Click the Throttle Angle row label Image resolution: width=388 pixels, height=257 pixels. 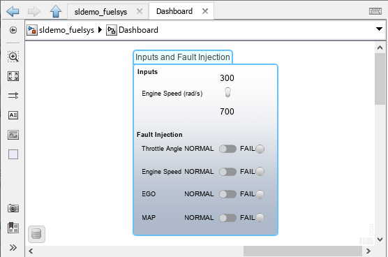(162, 149)
